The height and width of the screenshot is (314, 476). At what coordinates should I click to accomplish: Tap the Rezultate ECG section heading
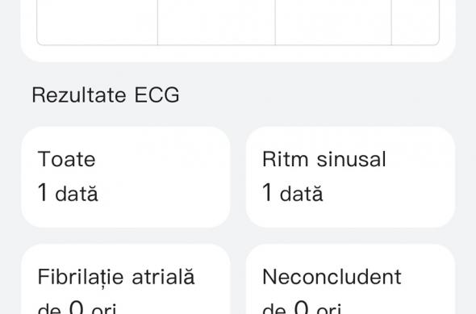pos(106,95)
